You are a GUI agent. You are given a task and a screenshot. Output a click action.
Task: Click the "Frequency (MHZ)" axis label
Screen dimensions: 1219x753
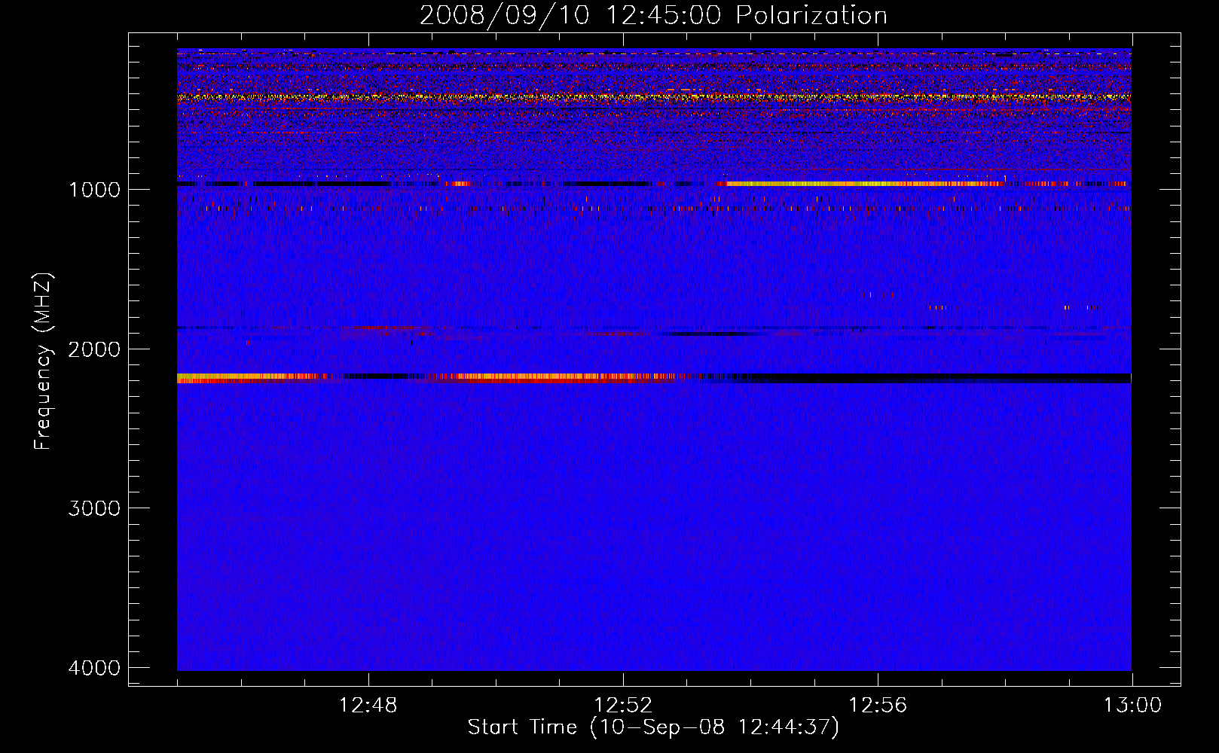click(44, 361)
